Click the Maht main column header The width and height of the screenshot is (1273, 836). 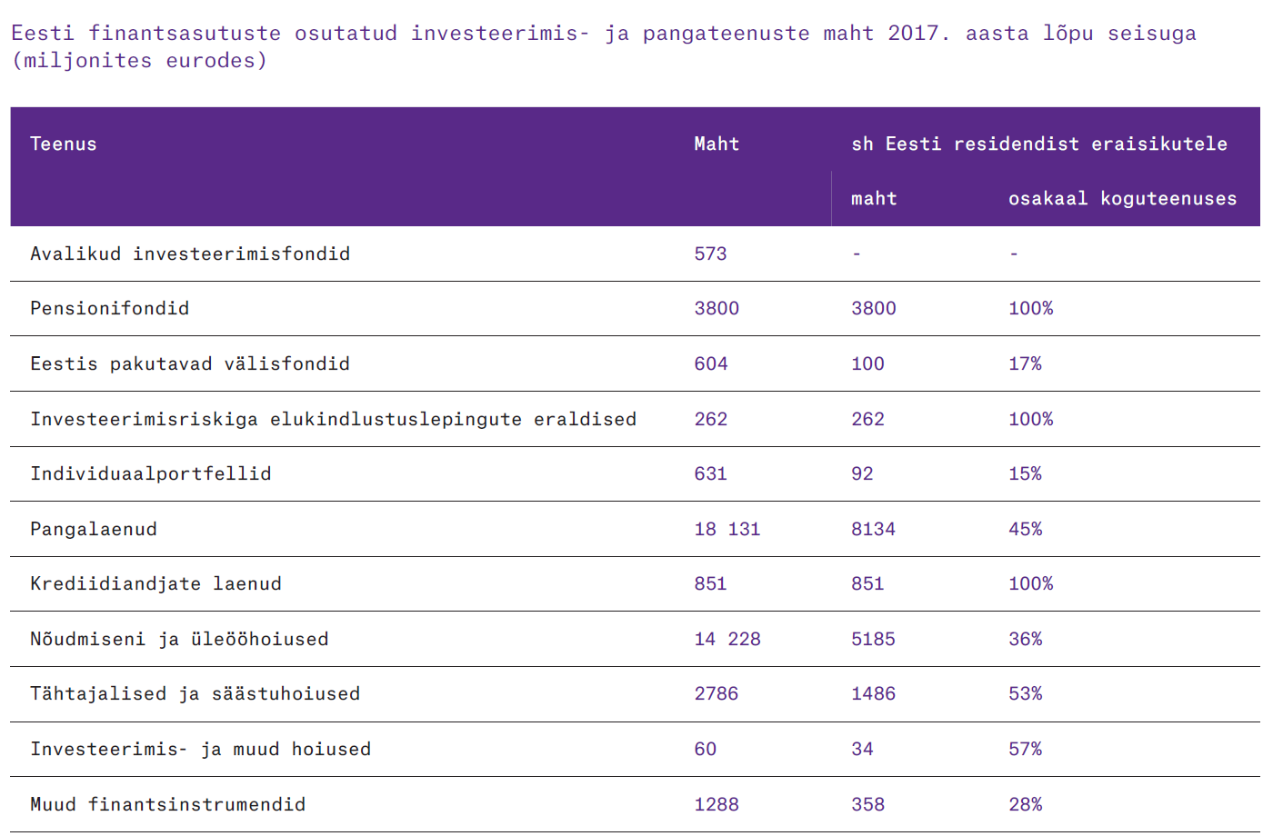point(717,144)
